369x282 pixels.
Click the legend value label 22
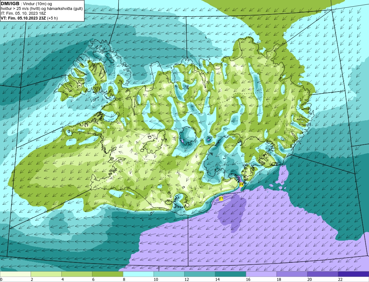(x=340, y=279)
